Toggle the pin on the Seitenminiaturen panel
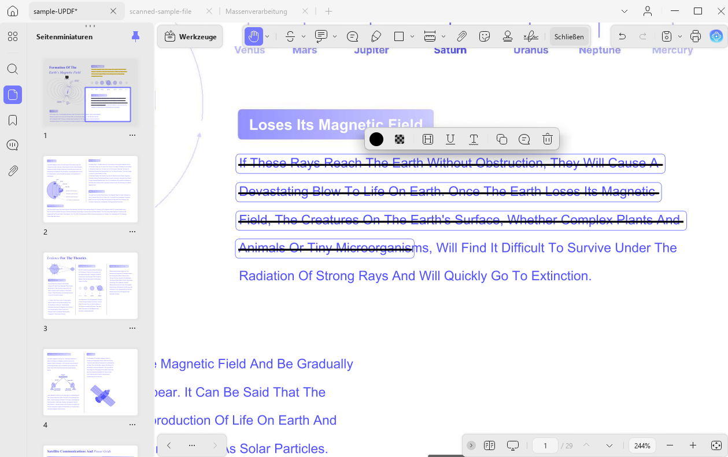Screen dimensions: 728x457 (x=135, y=36)
